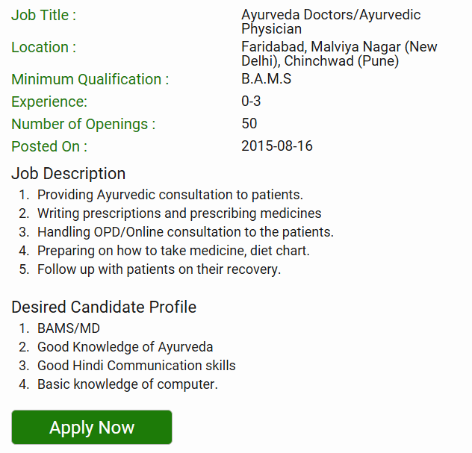
Task: Click the Posted On label
Action: [49, 146]
